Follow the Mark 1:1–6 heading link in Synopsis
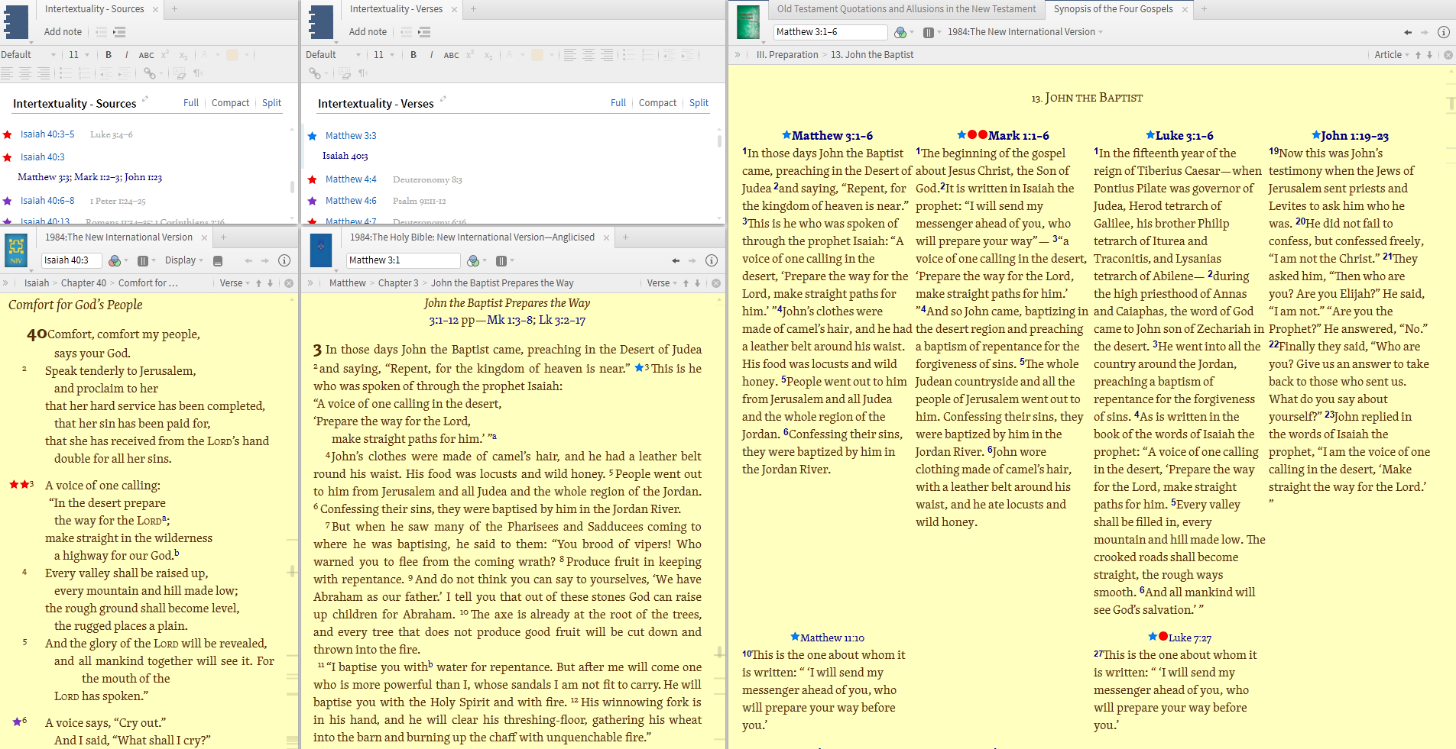The image size is (1456, 749). [x=1018, y=136]
